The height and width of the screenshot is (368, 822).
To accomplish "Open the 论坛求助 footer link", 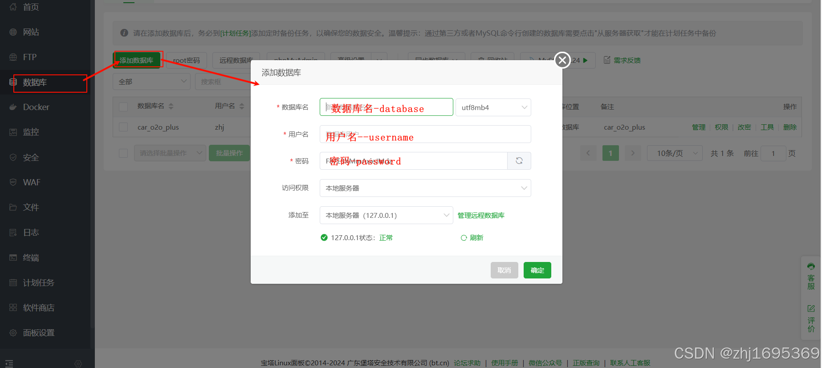I will tap(467, 363).
